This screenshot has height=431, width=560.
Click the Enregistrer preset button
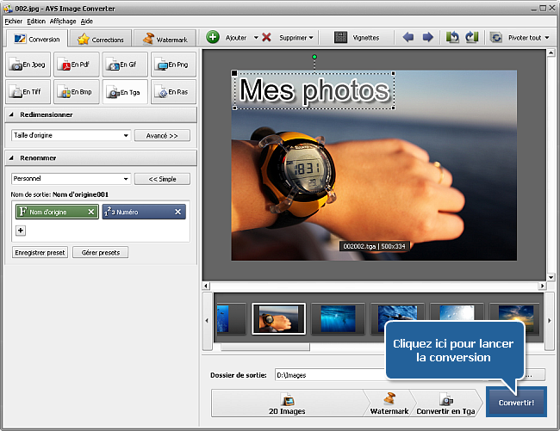point(40,252)
